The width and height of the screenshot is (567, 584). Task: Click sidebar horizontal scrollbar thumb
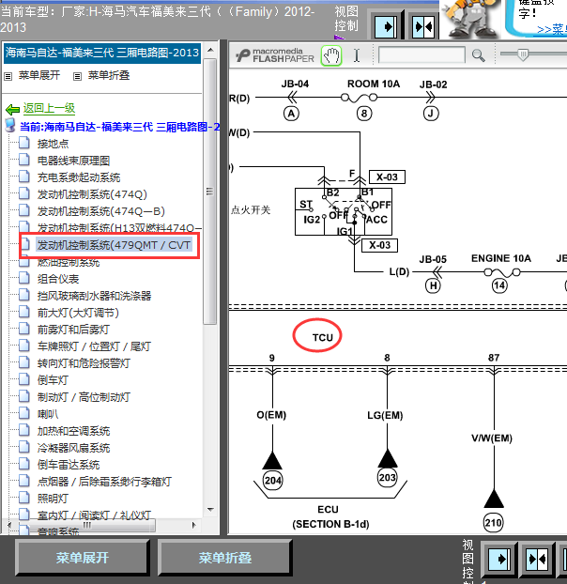(86, 525)
